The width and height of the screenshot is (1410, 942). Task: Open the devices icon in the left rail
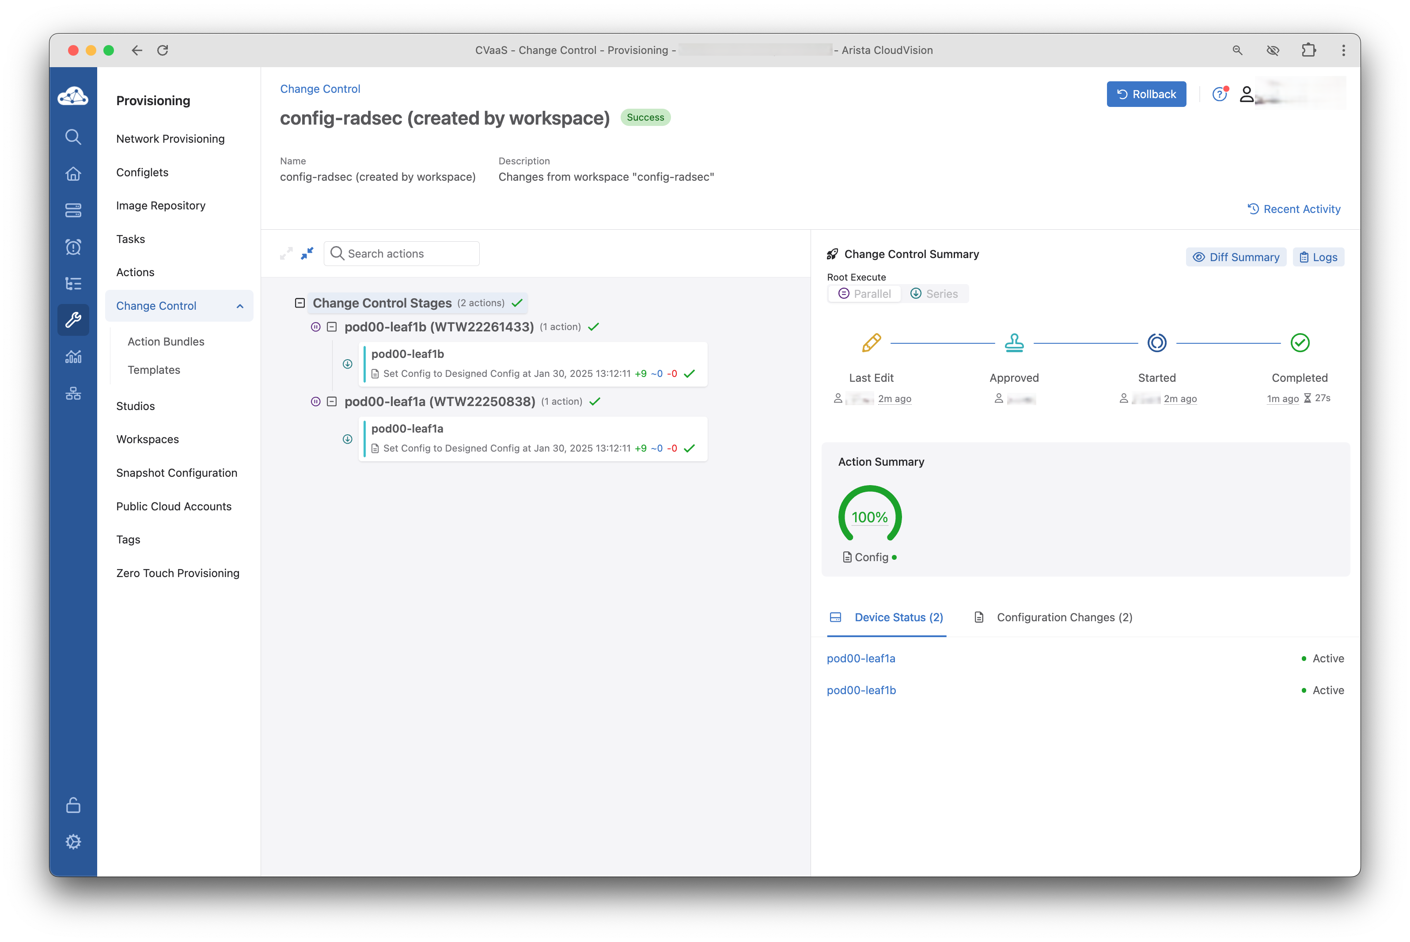click(x=72, y=210)
